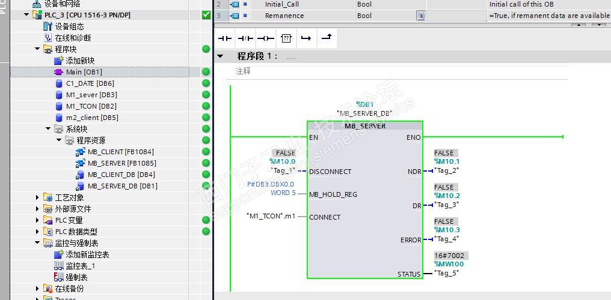This screenshot has width=611, height=300.
Task: Open C1_DATE [DB6] data block
Action: pos(90,83)
